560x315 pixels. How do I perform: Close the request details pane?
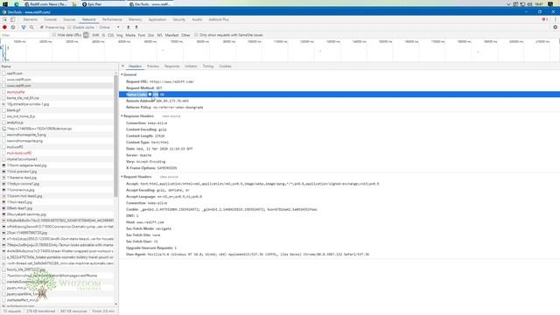pos(122,66)
